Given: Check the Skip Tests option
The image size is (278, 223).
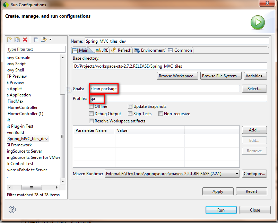Looking at the screenshot, I should click(x=130, y=114).
